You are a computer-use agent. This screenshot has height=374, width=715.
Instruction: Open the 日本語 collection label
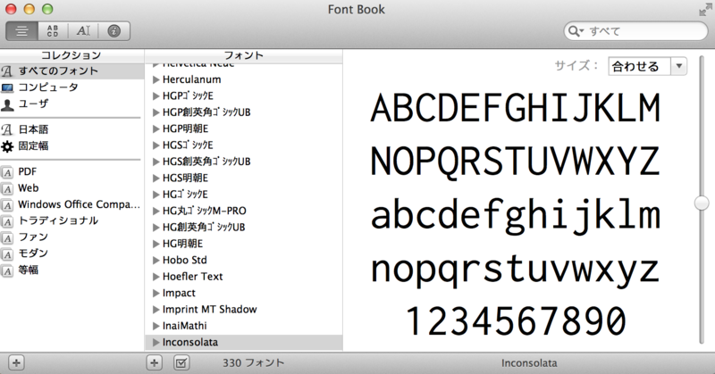pos(33,129)
